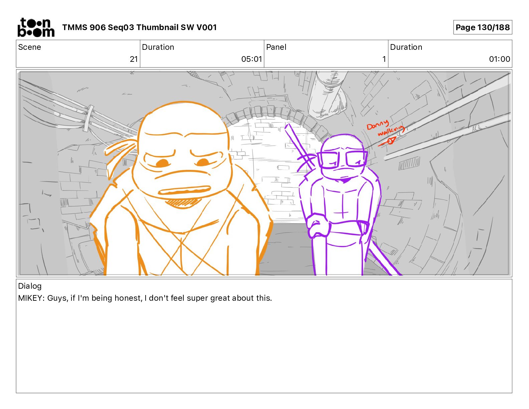
Task: Select the title 'TMMS 906 Seq03 Thumbnail SW V001'
Action: pyautogui.click(x=139, y=27)
